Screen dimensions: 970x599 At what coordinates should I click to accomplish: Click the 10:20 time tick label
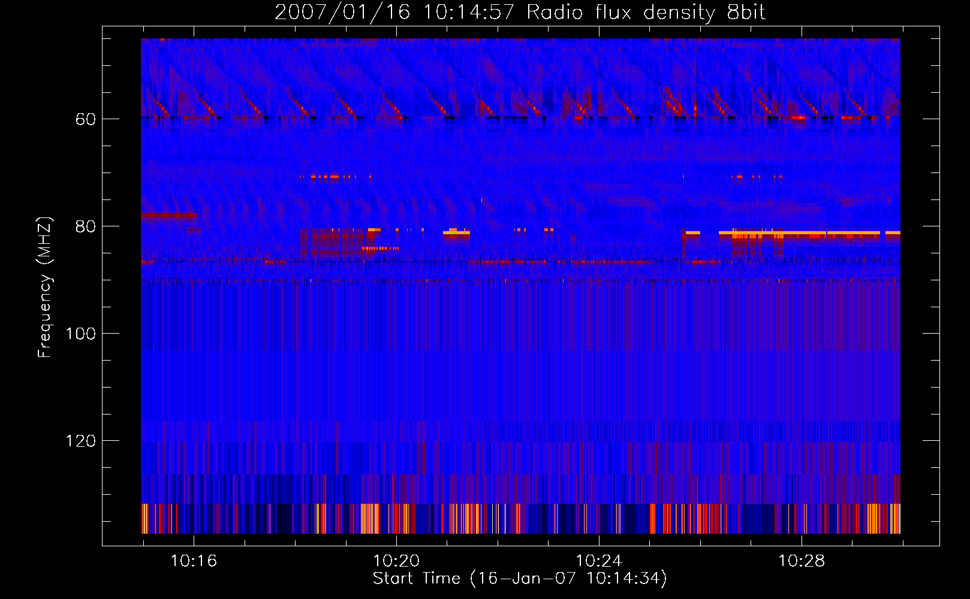point(396,561)
